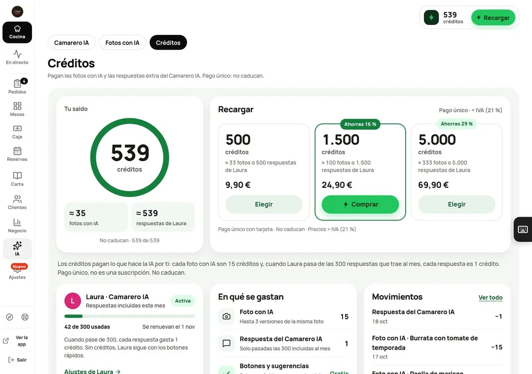Click the keyboard icon on right edge
The width and height of the screenshot is (532, 374).
pyautogui.click(x=523, y=229)
